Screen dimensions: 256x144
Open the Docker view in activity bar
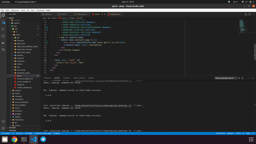tap(3, 43)
